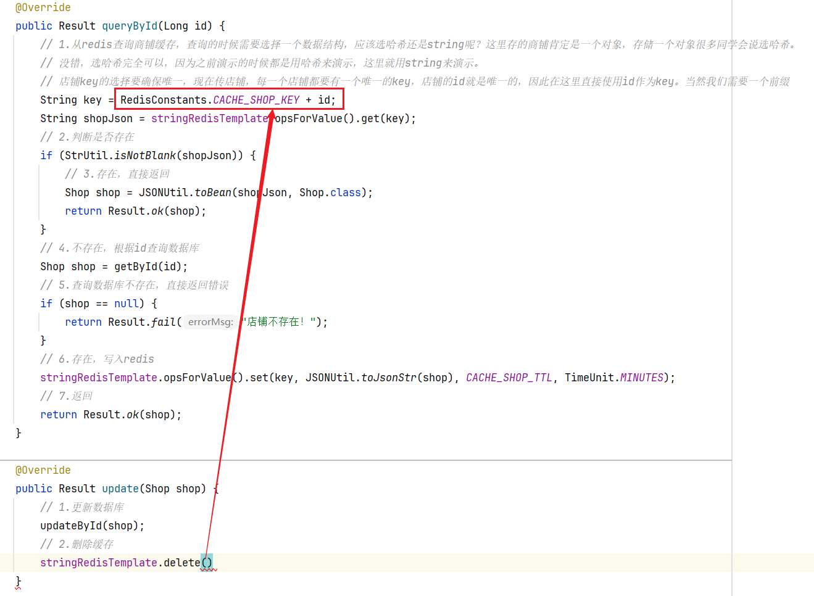
Task: Click the comment "// 3.存在，直接返回"
Action: click(x=117, y=174)
